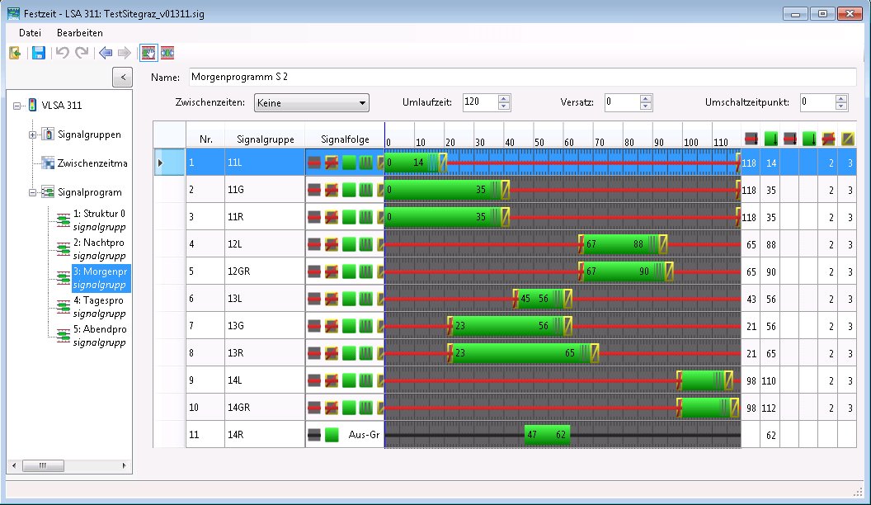Click the open/import file toolbar icon
Screen dimensions: 871x505
click(15, 53)
